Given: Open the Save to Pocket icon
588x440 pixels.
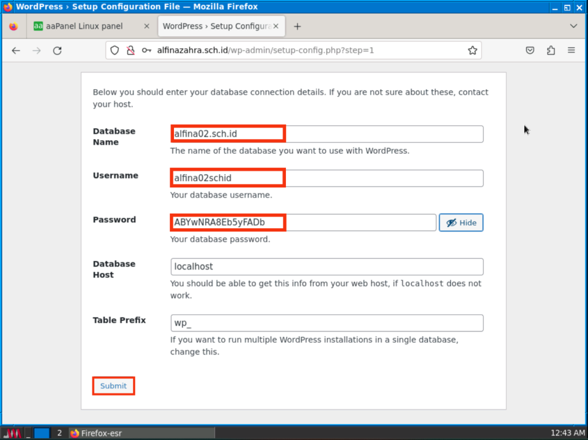Looking at the screenshot, I should click(530, 51).
